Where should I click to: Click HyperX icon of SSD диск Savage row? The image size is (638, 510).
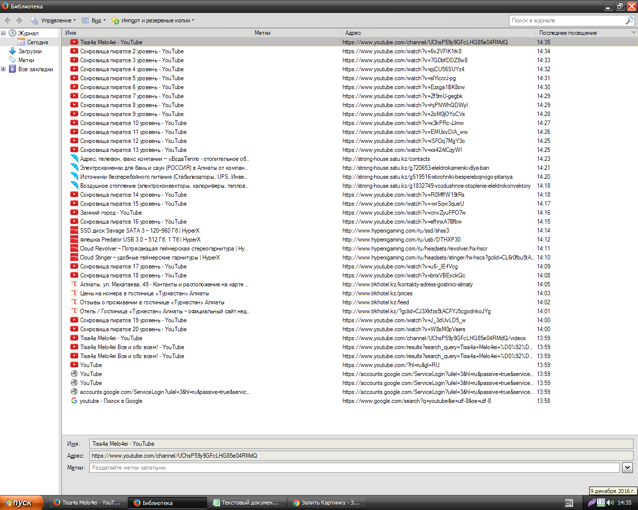pos(74,231)
